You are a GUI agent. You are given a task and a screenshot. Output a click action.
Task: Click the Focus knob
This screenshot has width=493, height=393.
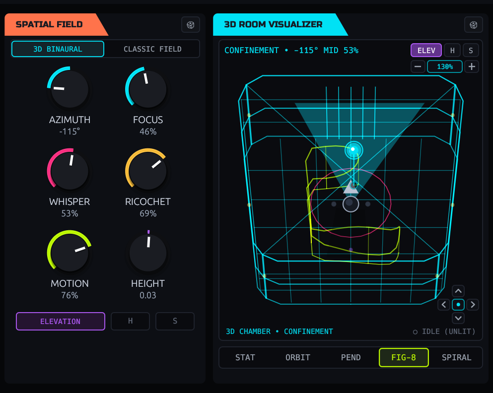tap(148, 89)
